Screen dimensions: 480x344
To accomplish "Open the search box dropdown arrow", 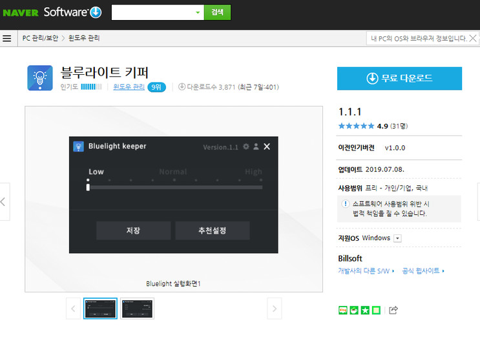I will pos(198,12).
